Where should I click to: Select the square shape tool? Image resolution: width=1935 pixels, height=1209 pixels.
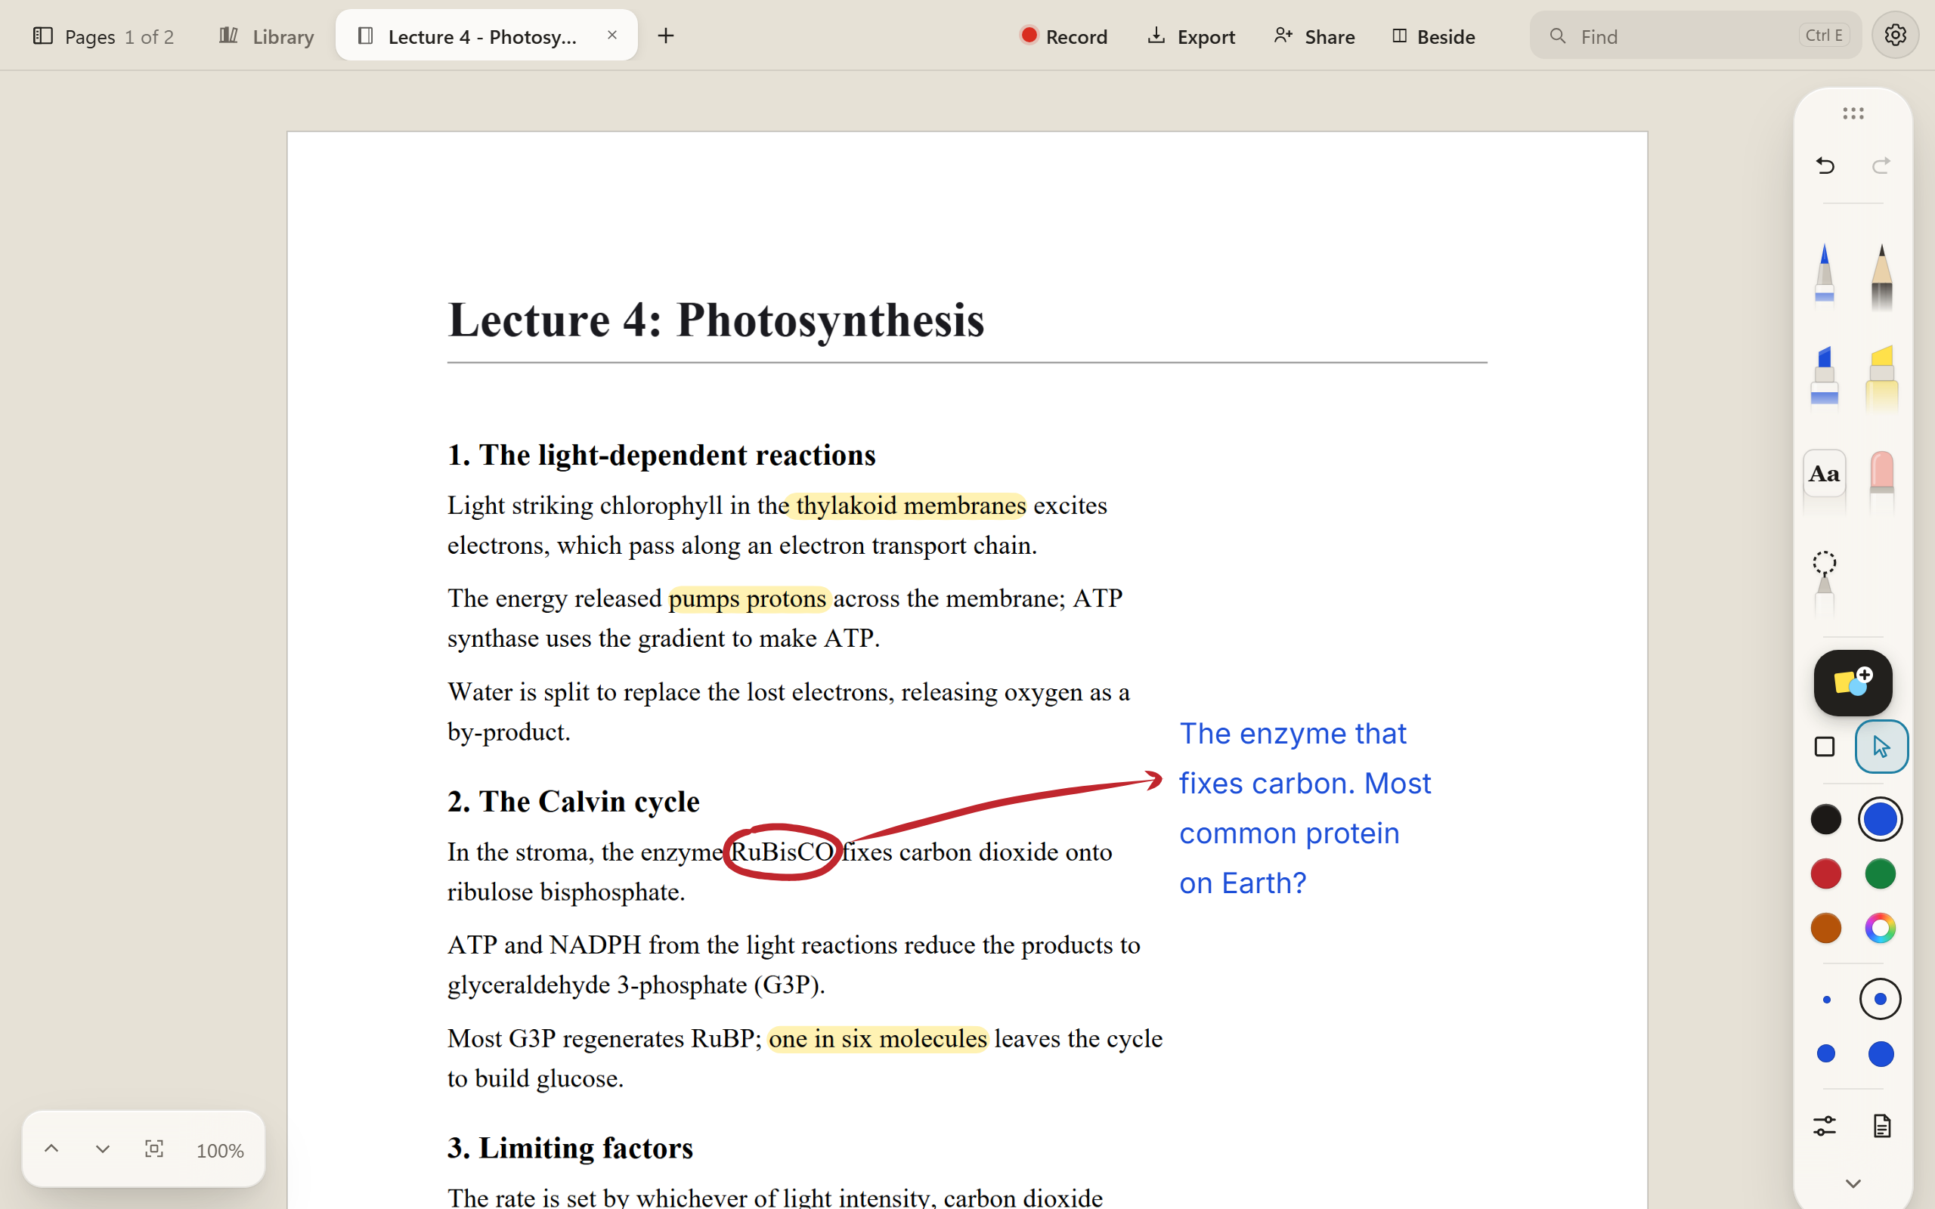pyautogui.click(x=1825, y=747)
